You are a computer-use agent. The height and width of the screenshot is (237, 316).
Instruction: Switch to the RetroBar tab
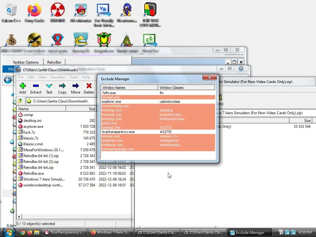tap(54, 62)
